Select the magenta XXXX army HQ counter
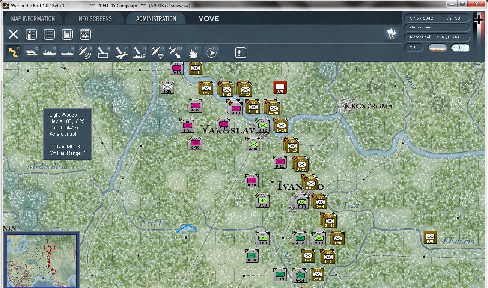The width and height of the screenshot is (488, 288). 196,144
